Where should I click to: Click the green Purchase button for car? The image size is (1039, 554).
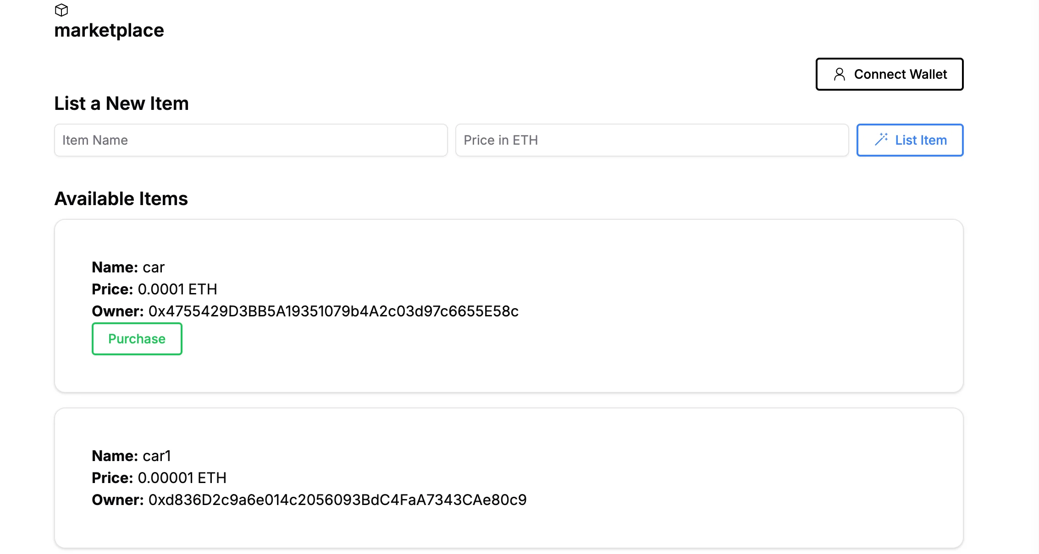[137, 339]
